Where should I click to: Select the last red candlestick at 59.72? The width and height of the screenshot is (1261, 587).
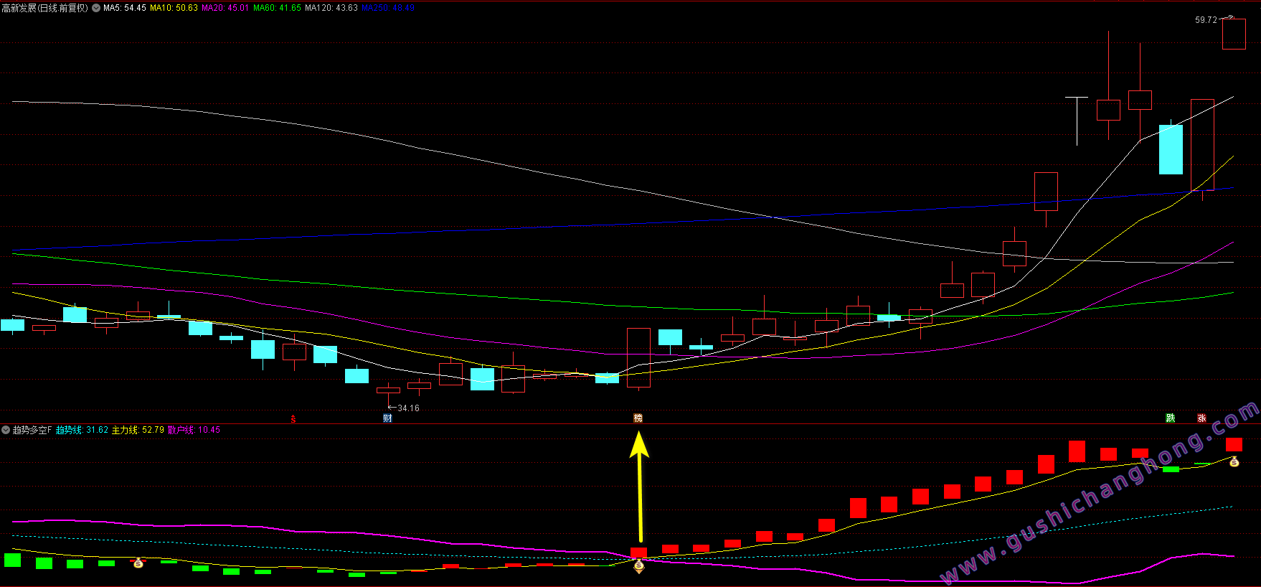1234,34
